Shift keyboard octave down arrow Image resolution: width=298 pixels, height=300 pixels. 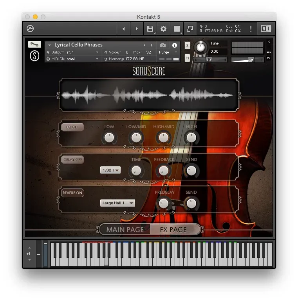tap(29, 260)
